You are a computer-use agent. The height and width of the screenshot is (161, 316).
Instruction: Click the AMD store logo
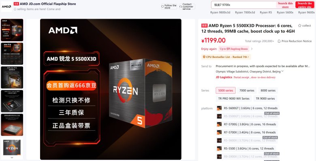6,6
